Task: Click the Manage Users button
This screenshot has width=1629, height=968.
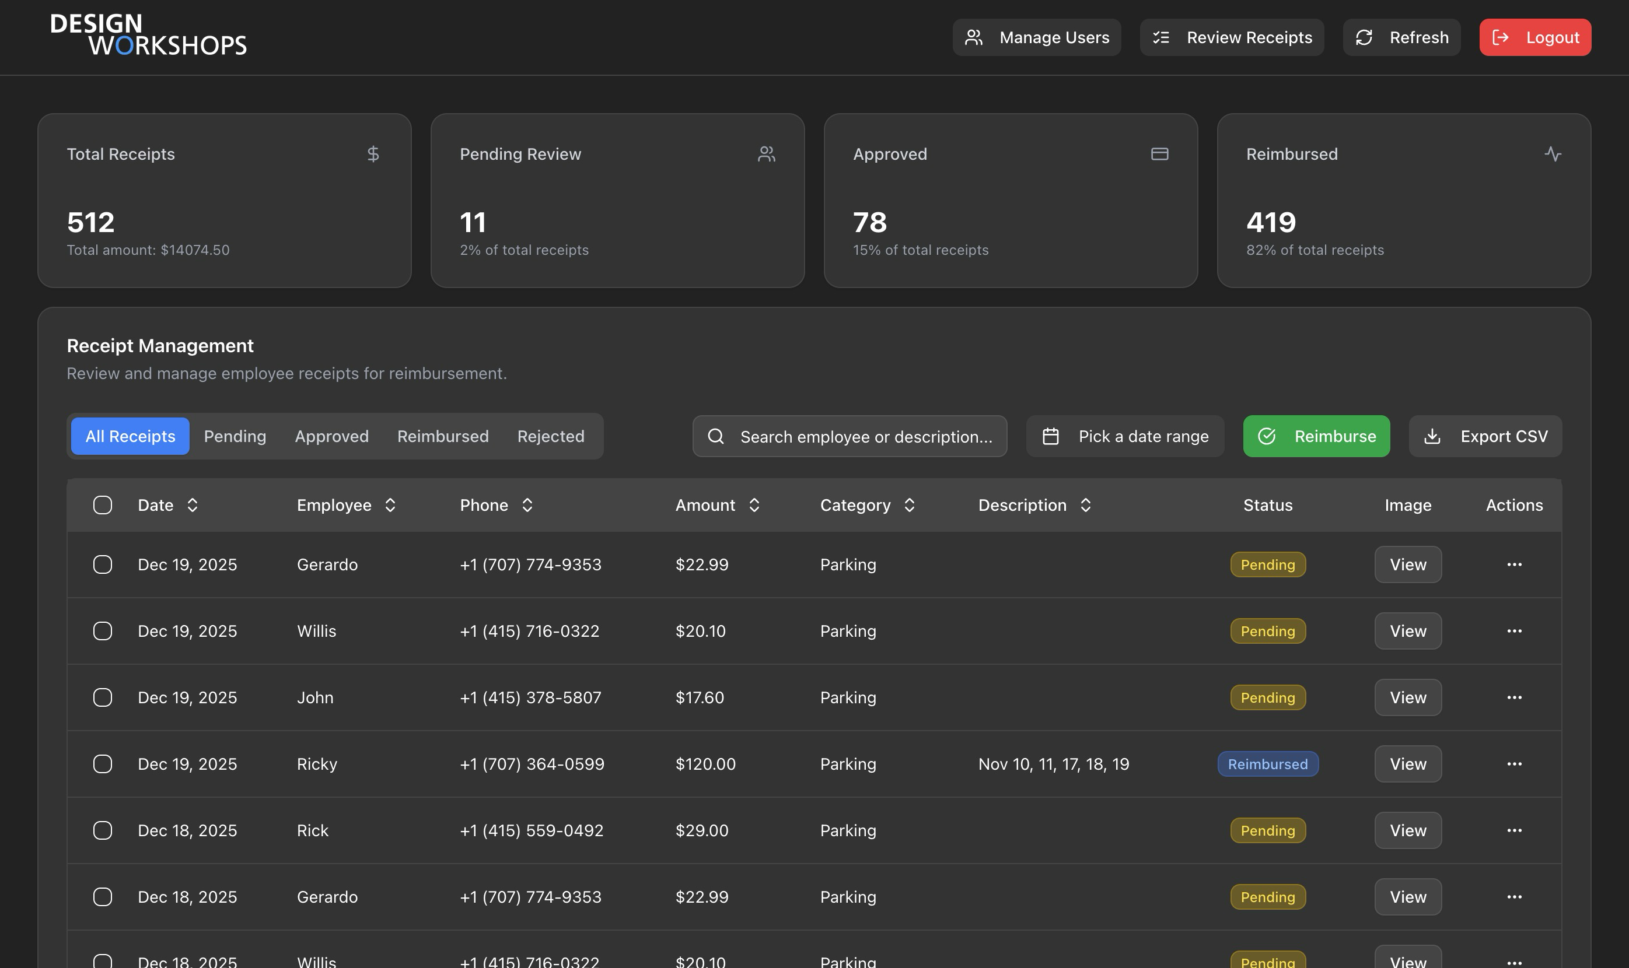Action: click(1036, 37)
